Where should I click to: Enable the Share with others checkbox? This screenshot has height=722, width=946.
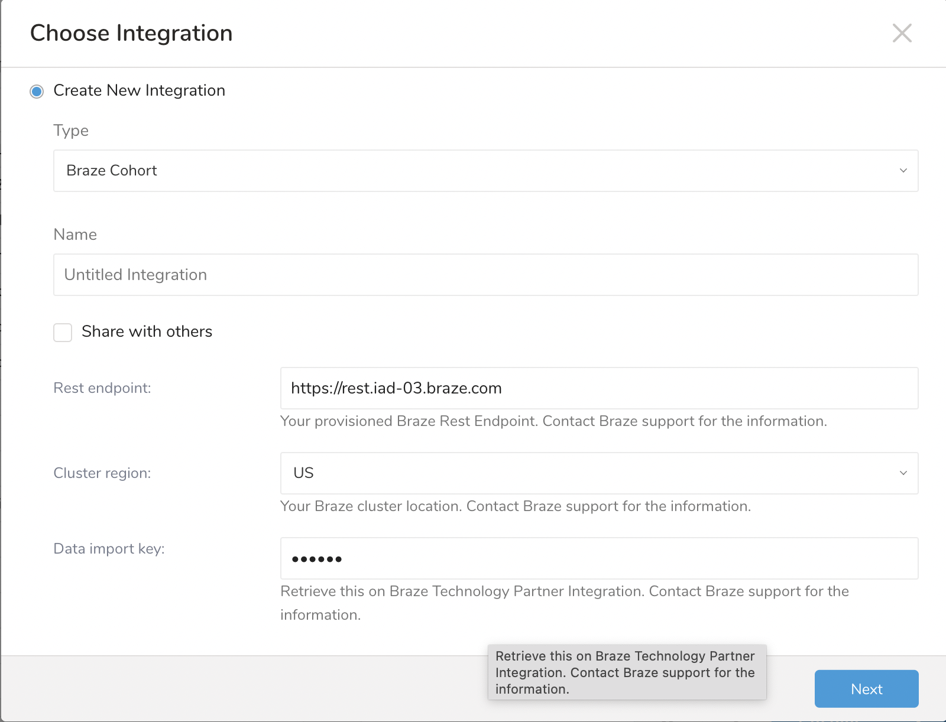[63, 332]
